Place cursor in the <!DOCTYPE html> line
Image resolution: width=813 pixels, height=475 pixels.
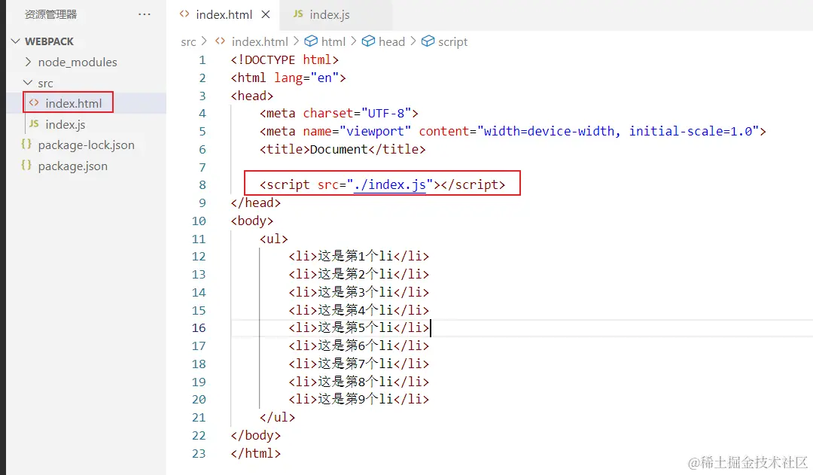[285, 60]
